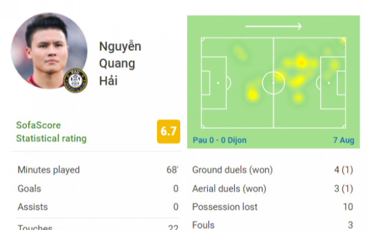Click the pitch centre circle
The width and height of the screenshot is (368, 230).
click(x=274, y=83)
